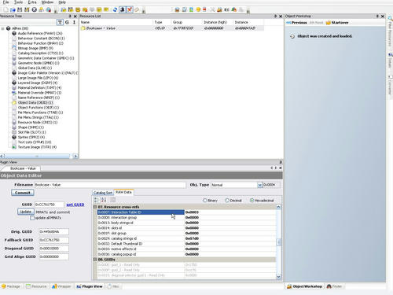Select Object Data (OBJD) in resource tree
Image resolution: width=393 pixels, height=295 pixels.
(x=35, y=102)
